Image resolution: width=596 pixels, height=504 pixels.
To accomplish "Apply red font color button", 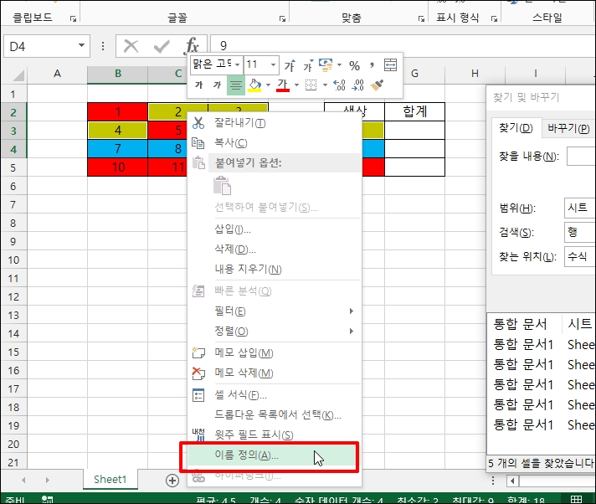I will (x=282, y=85).
